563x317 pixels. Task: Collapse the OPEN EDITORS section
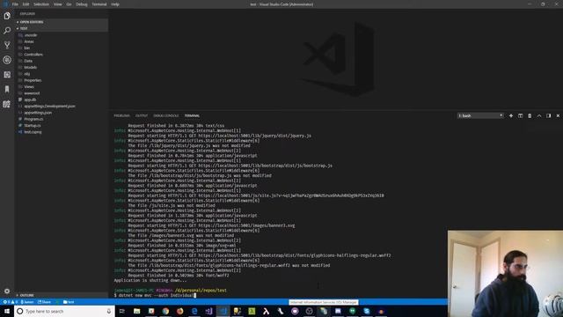click(61, 22)
